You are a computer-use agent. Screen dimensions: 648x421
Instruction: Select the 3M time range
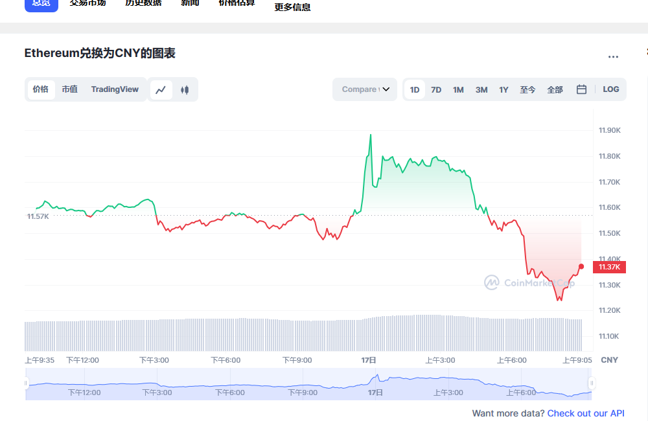click(x=481, y=89)
